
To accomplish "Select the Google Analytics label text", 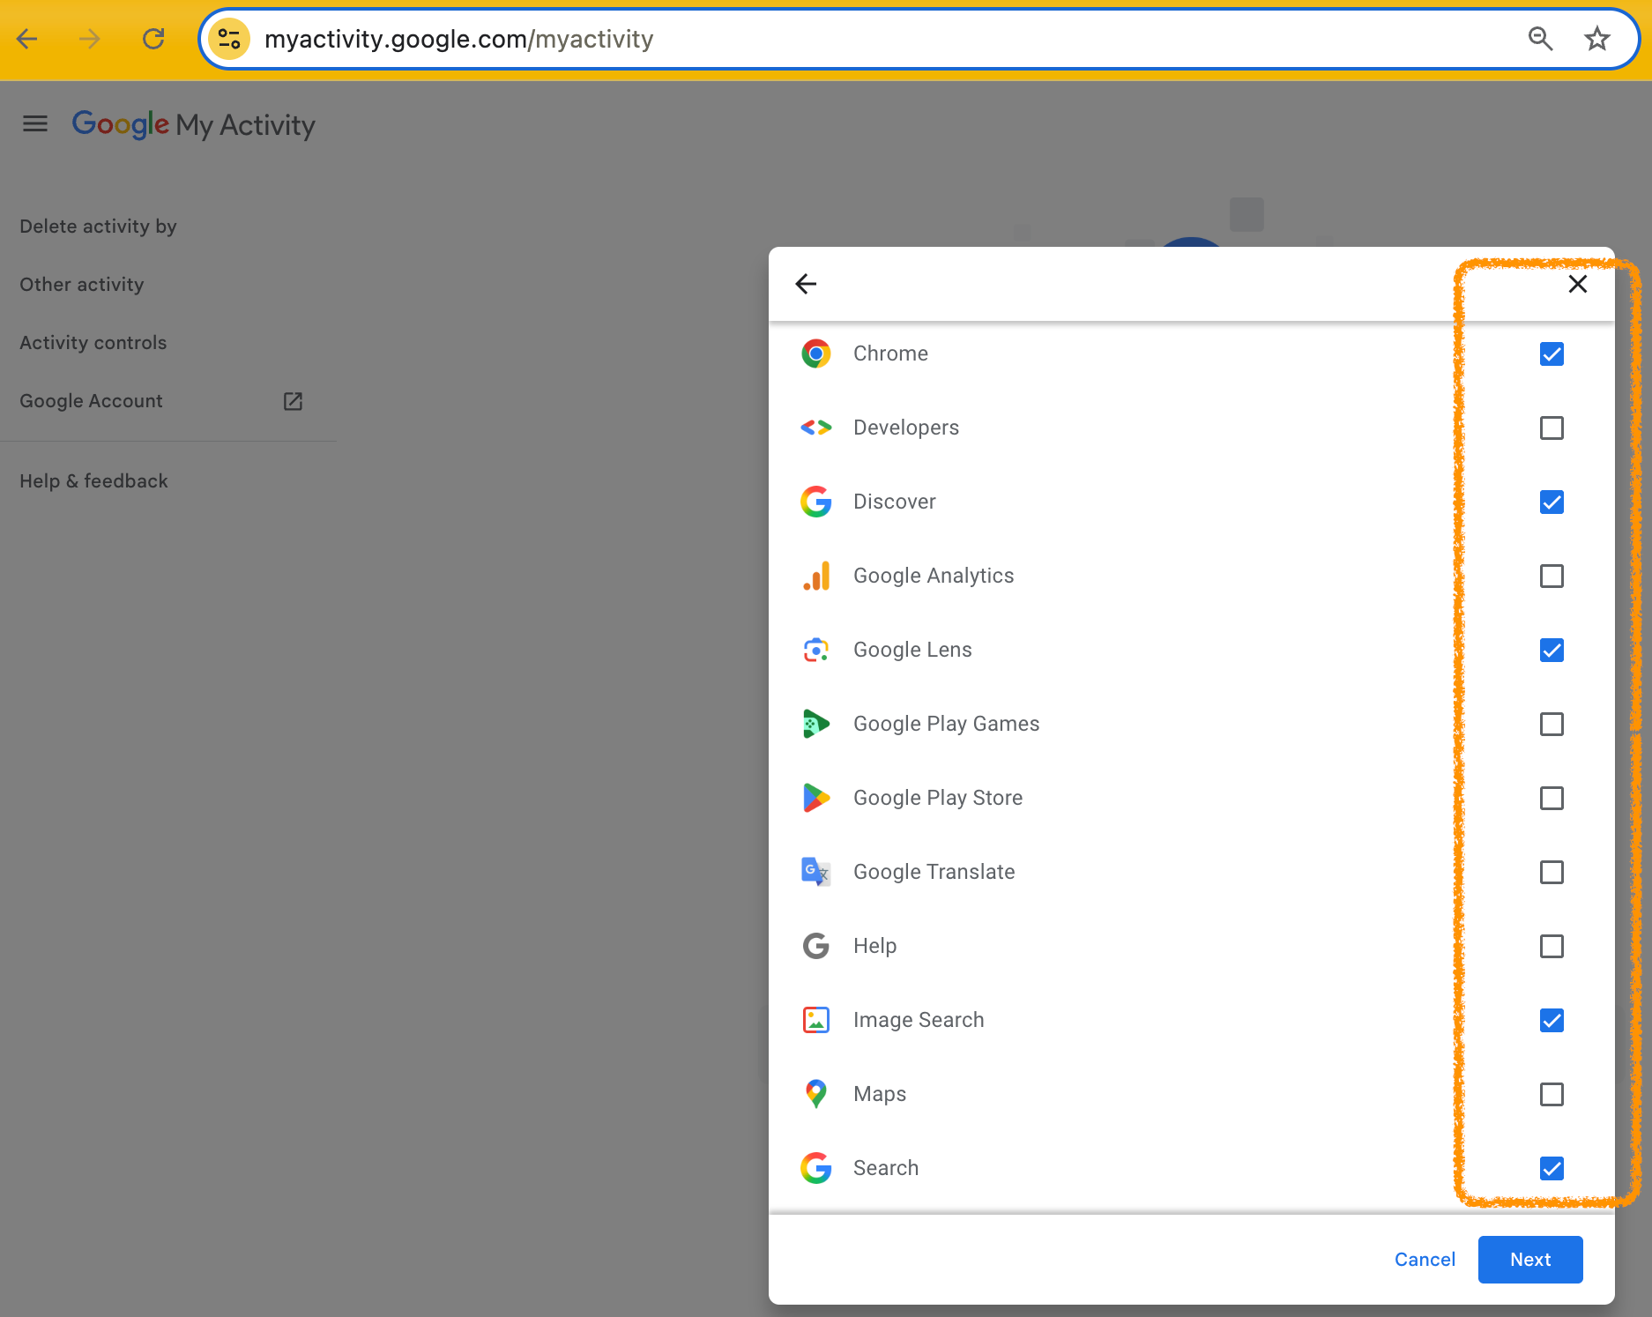I will tap(934, 576).
